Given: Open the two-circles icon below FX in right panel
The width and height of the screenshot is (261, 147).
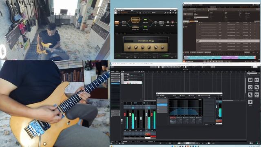Looking at the screenshot, I should (x=257, y=87).
